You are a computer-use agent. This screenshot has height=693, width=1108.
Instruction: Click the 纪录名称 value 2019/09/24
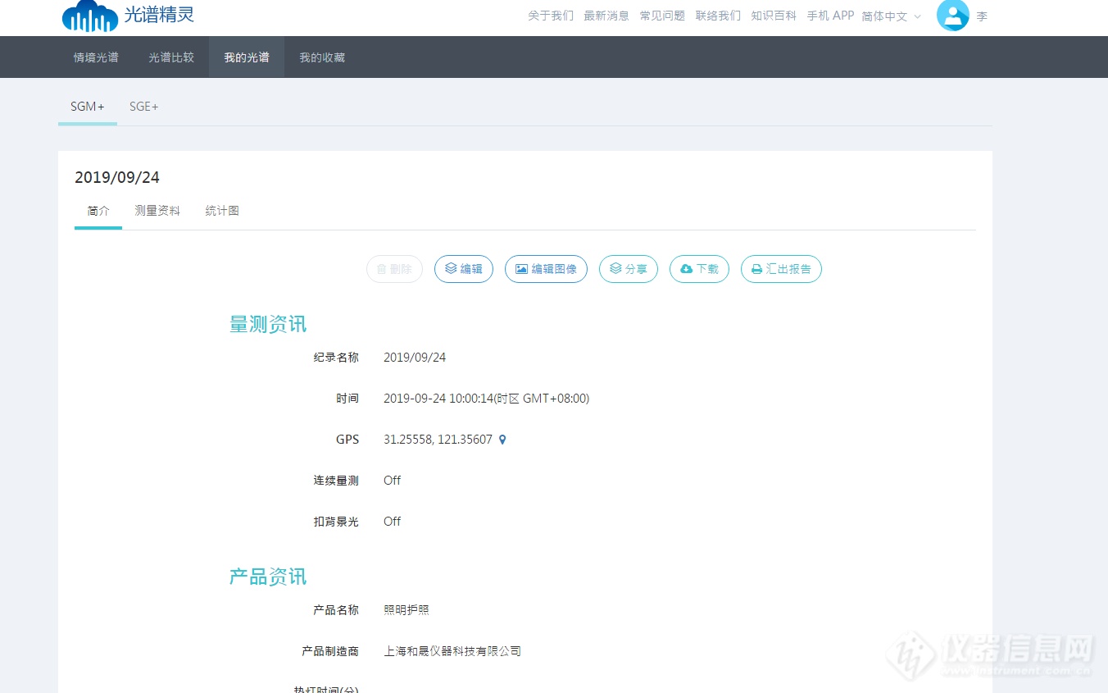[x=415, y=358]
